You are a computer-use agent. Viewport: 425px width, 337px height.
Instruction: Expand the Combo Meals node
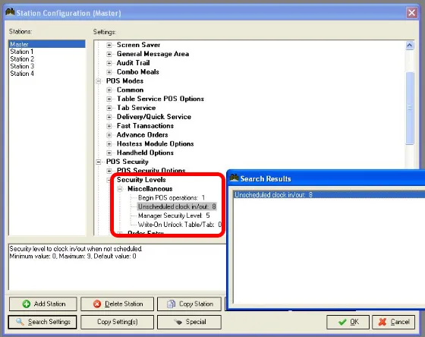click(109, 72)
